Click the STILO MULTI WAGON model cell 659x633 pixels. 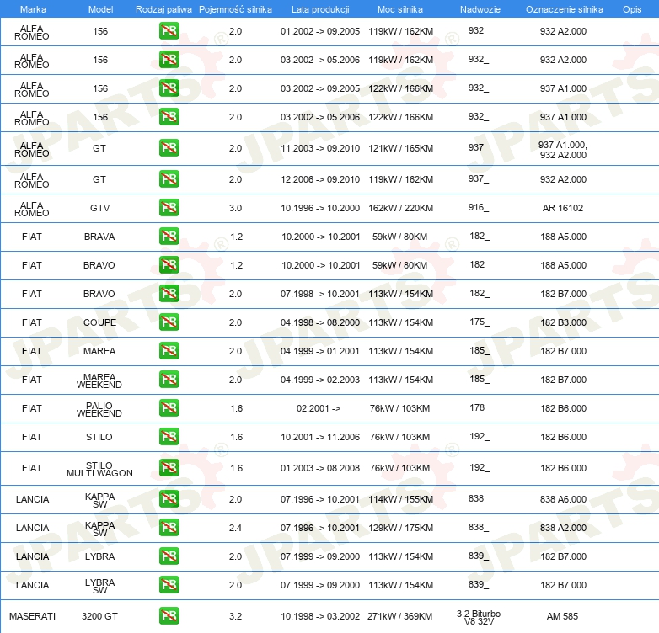click(x=99, y=470)
